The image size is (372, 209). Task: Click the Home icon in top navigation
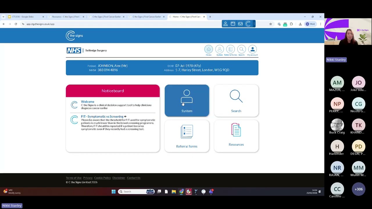point(208,49)
